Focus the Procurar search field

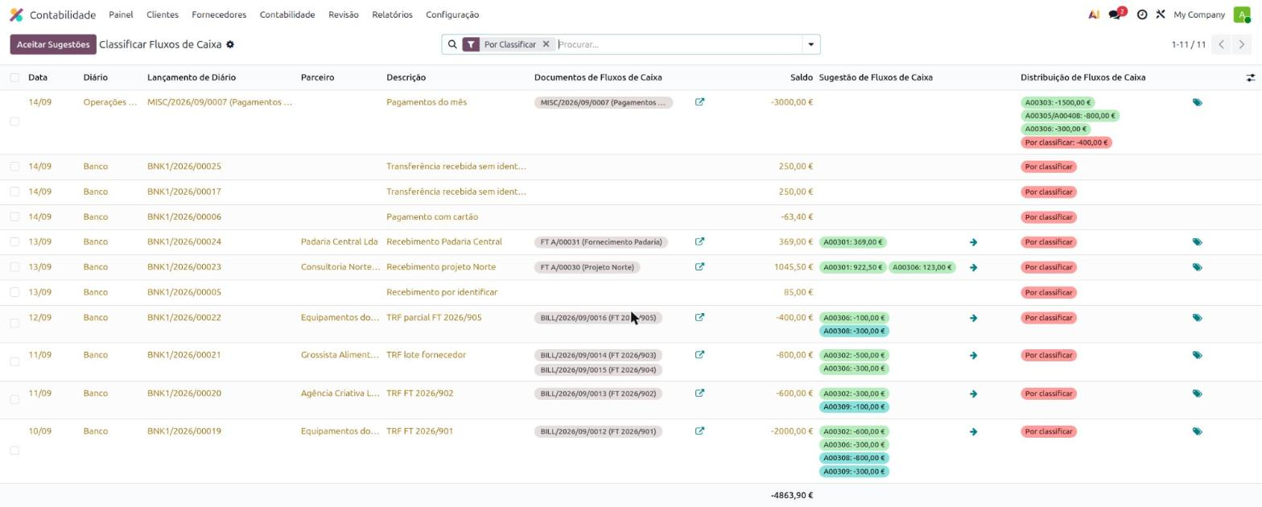(x=678, y=44)
